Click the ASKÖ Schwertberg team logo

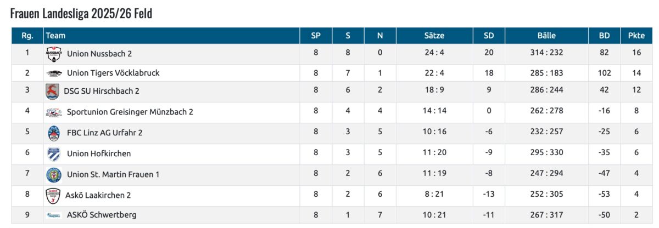(x=54, y=215)
